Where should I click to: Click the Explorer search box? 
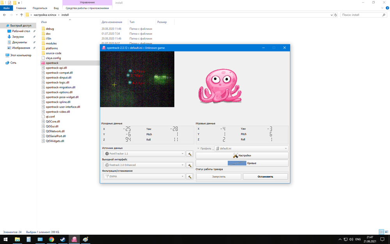click(363, 15)
